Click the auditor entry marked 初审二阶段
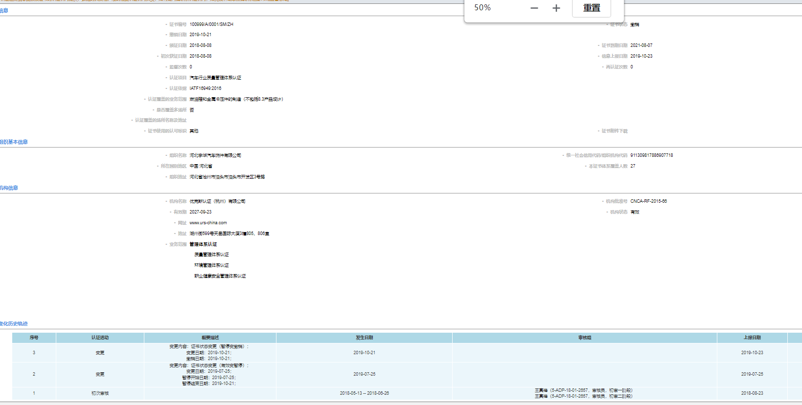 click(584, 396)
